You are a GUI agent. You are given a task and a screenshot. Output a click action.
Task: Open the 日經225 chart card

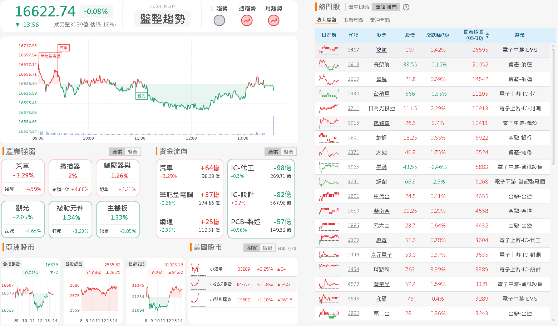(x=155, y=291)
